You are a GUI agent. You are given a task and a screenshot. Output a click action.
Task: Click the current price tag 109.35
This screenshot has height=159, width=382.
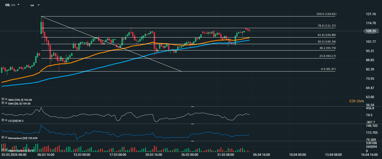[x=371, y=31]
